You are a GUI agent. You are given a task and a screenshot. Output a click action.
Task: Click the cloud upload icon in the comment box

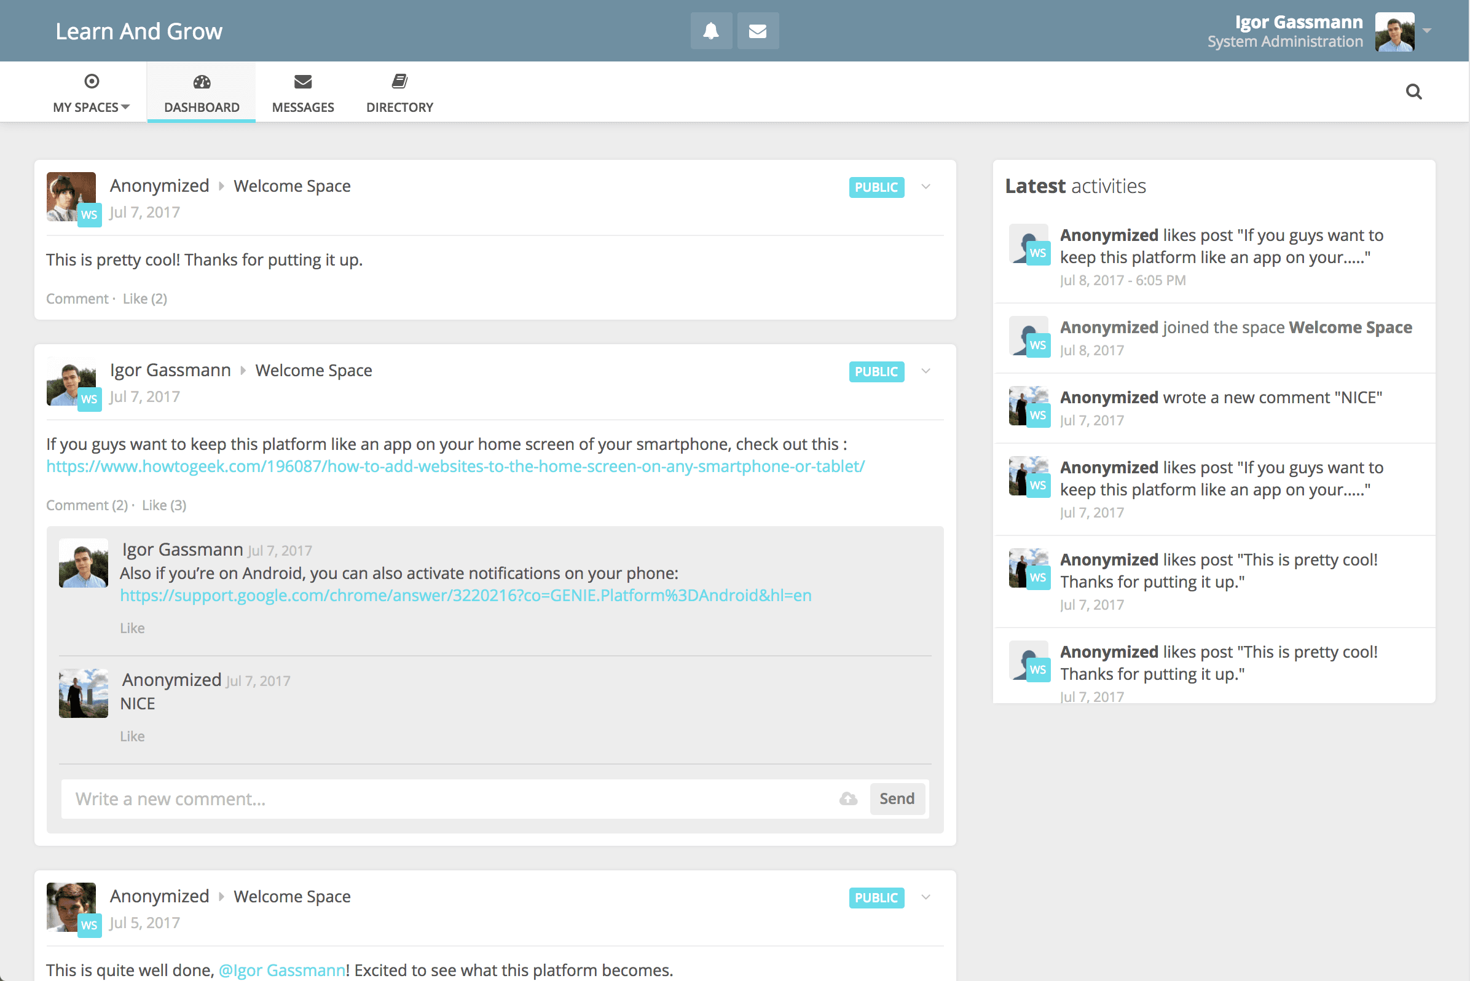847,798
